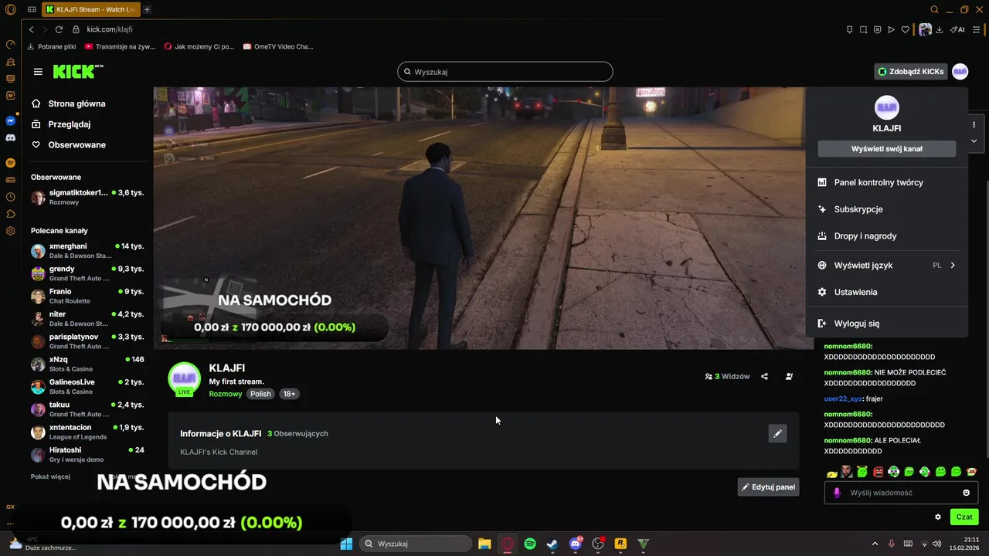Viewport: 989px width, 556px height.
Task: Open browser downloads icon
Action: tap(940, 29)
